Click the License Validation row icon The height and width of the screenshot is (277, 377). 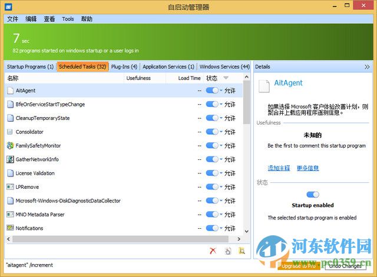(x=10, y=173)
